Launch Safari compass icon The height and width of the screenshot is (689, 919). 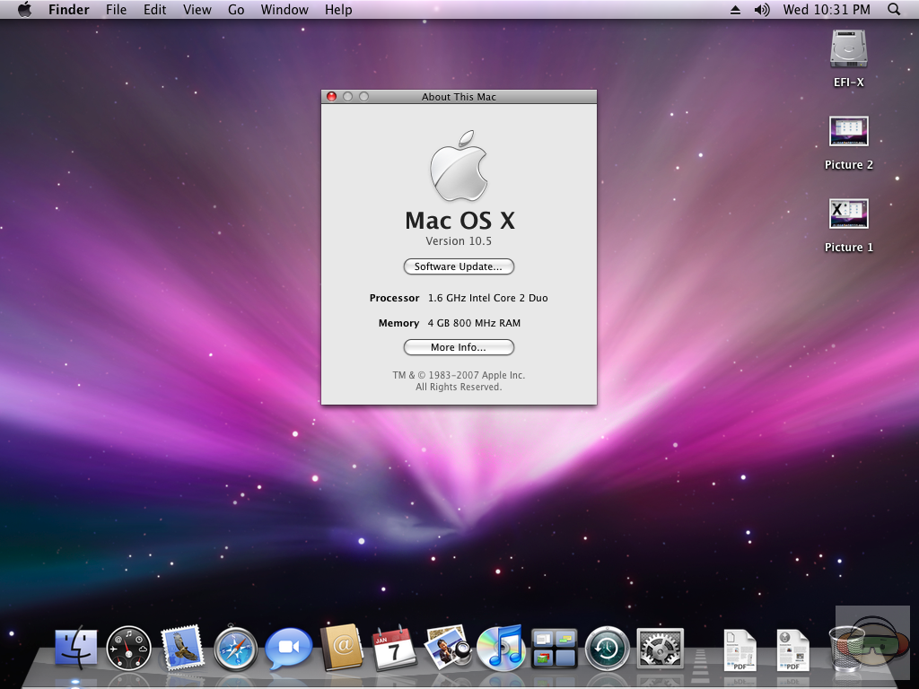pos(235,648)
